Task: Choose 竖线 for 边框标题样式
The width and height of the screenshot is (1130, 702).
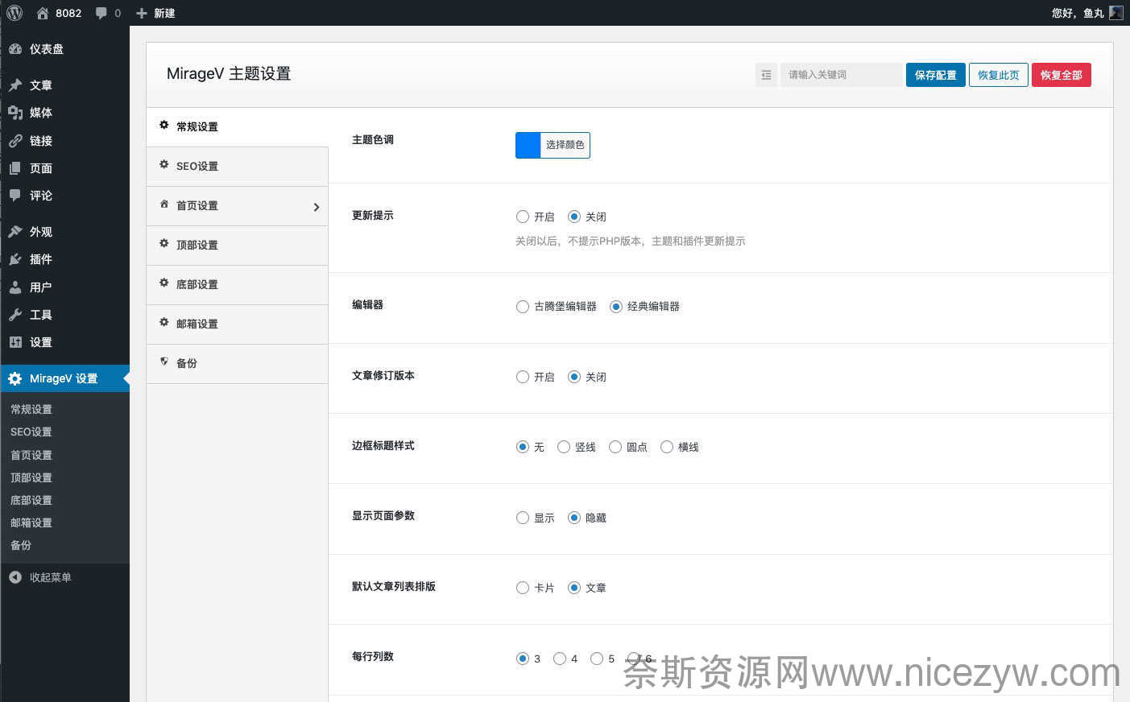Action: coord(563,447)
